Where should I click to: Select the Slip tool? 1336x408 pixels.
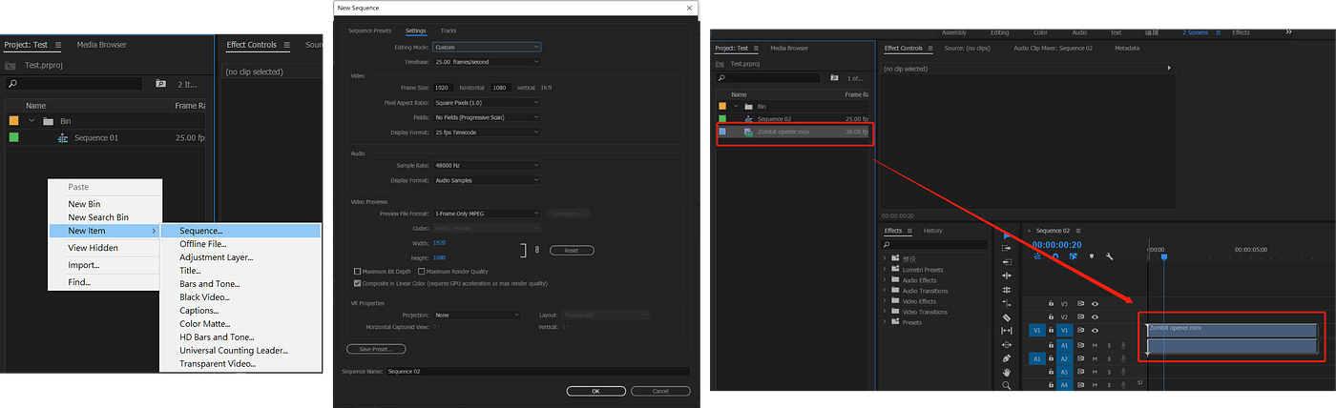[x=1007, y=331]
